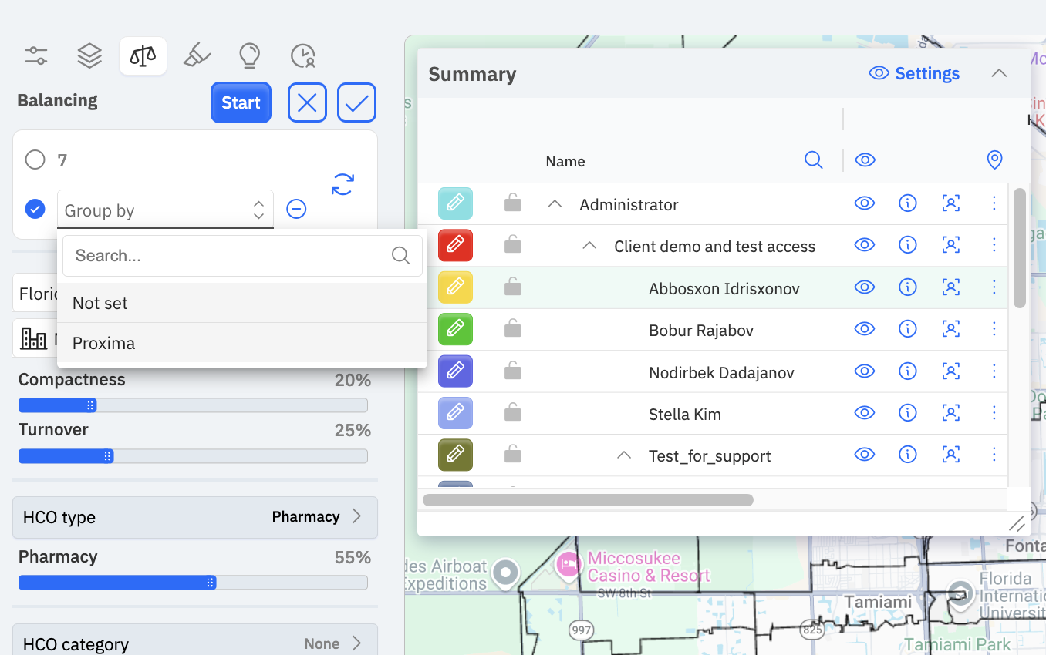Toggle the lock for Abbosxon Idrisxonov
The image size is (1046, 655).
[x=512, y=287]
